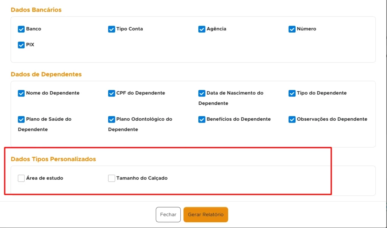The height and width of the screenshot is (228, 387).
Task: Click the Dados Bancários section heading
Action: pyautogui.click(x=36, y=10)
